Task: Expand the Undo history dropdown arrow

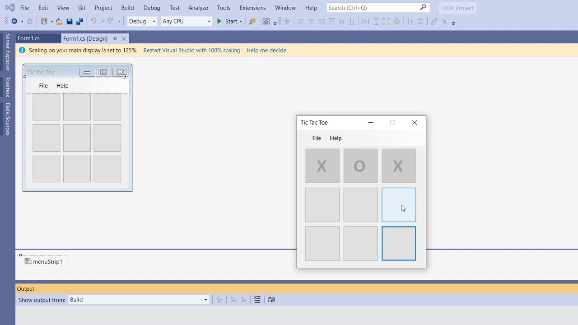Action: click(x=103, y=21)
